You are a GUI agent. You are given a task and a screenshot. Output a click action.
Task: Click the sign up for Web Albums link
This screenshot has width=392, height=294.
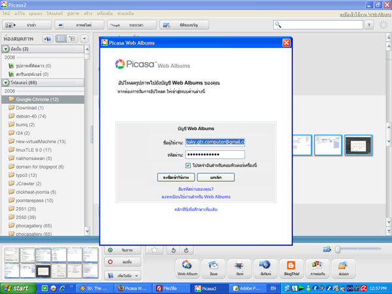click(x=196, y=197)
